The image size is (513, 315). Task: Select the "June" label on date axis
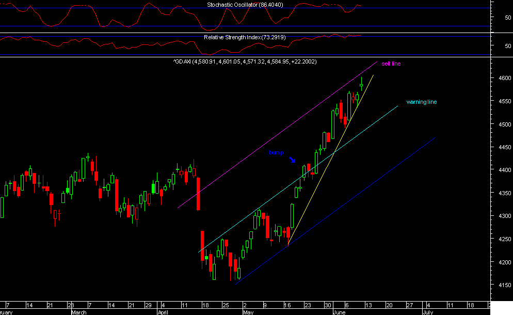[340, 312]
